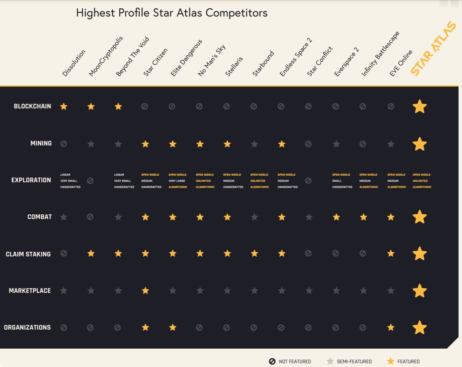
Task: Select the CLAIM STAKING row label
Action: [28, 254]
